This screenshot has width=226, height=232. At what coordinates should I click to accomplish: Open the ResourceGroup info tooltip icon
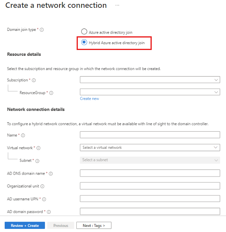click(51, 93)
